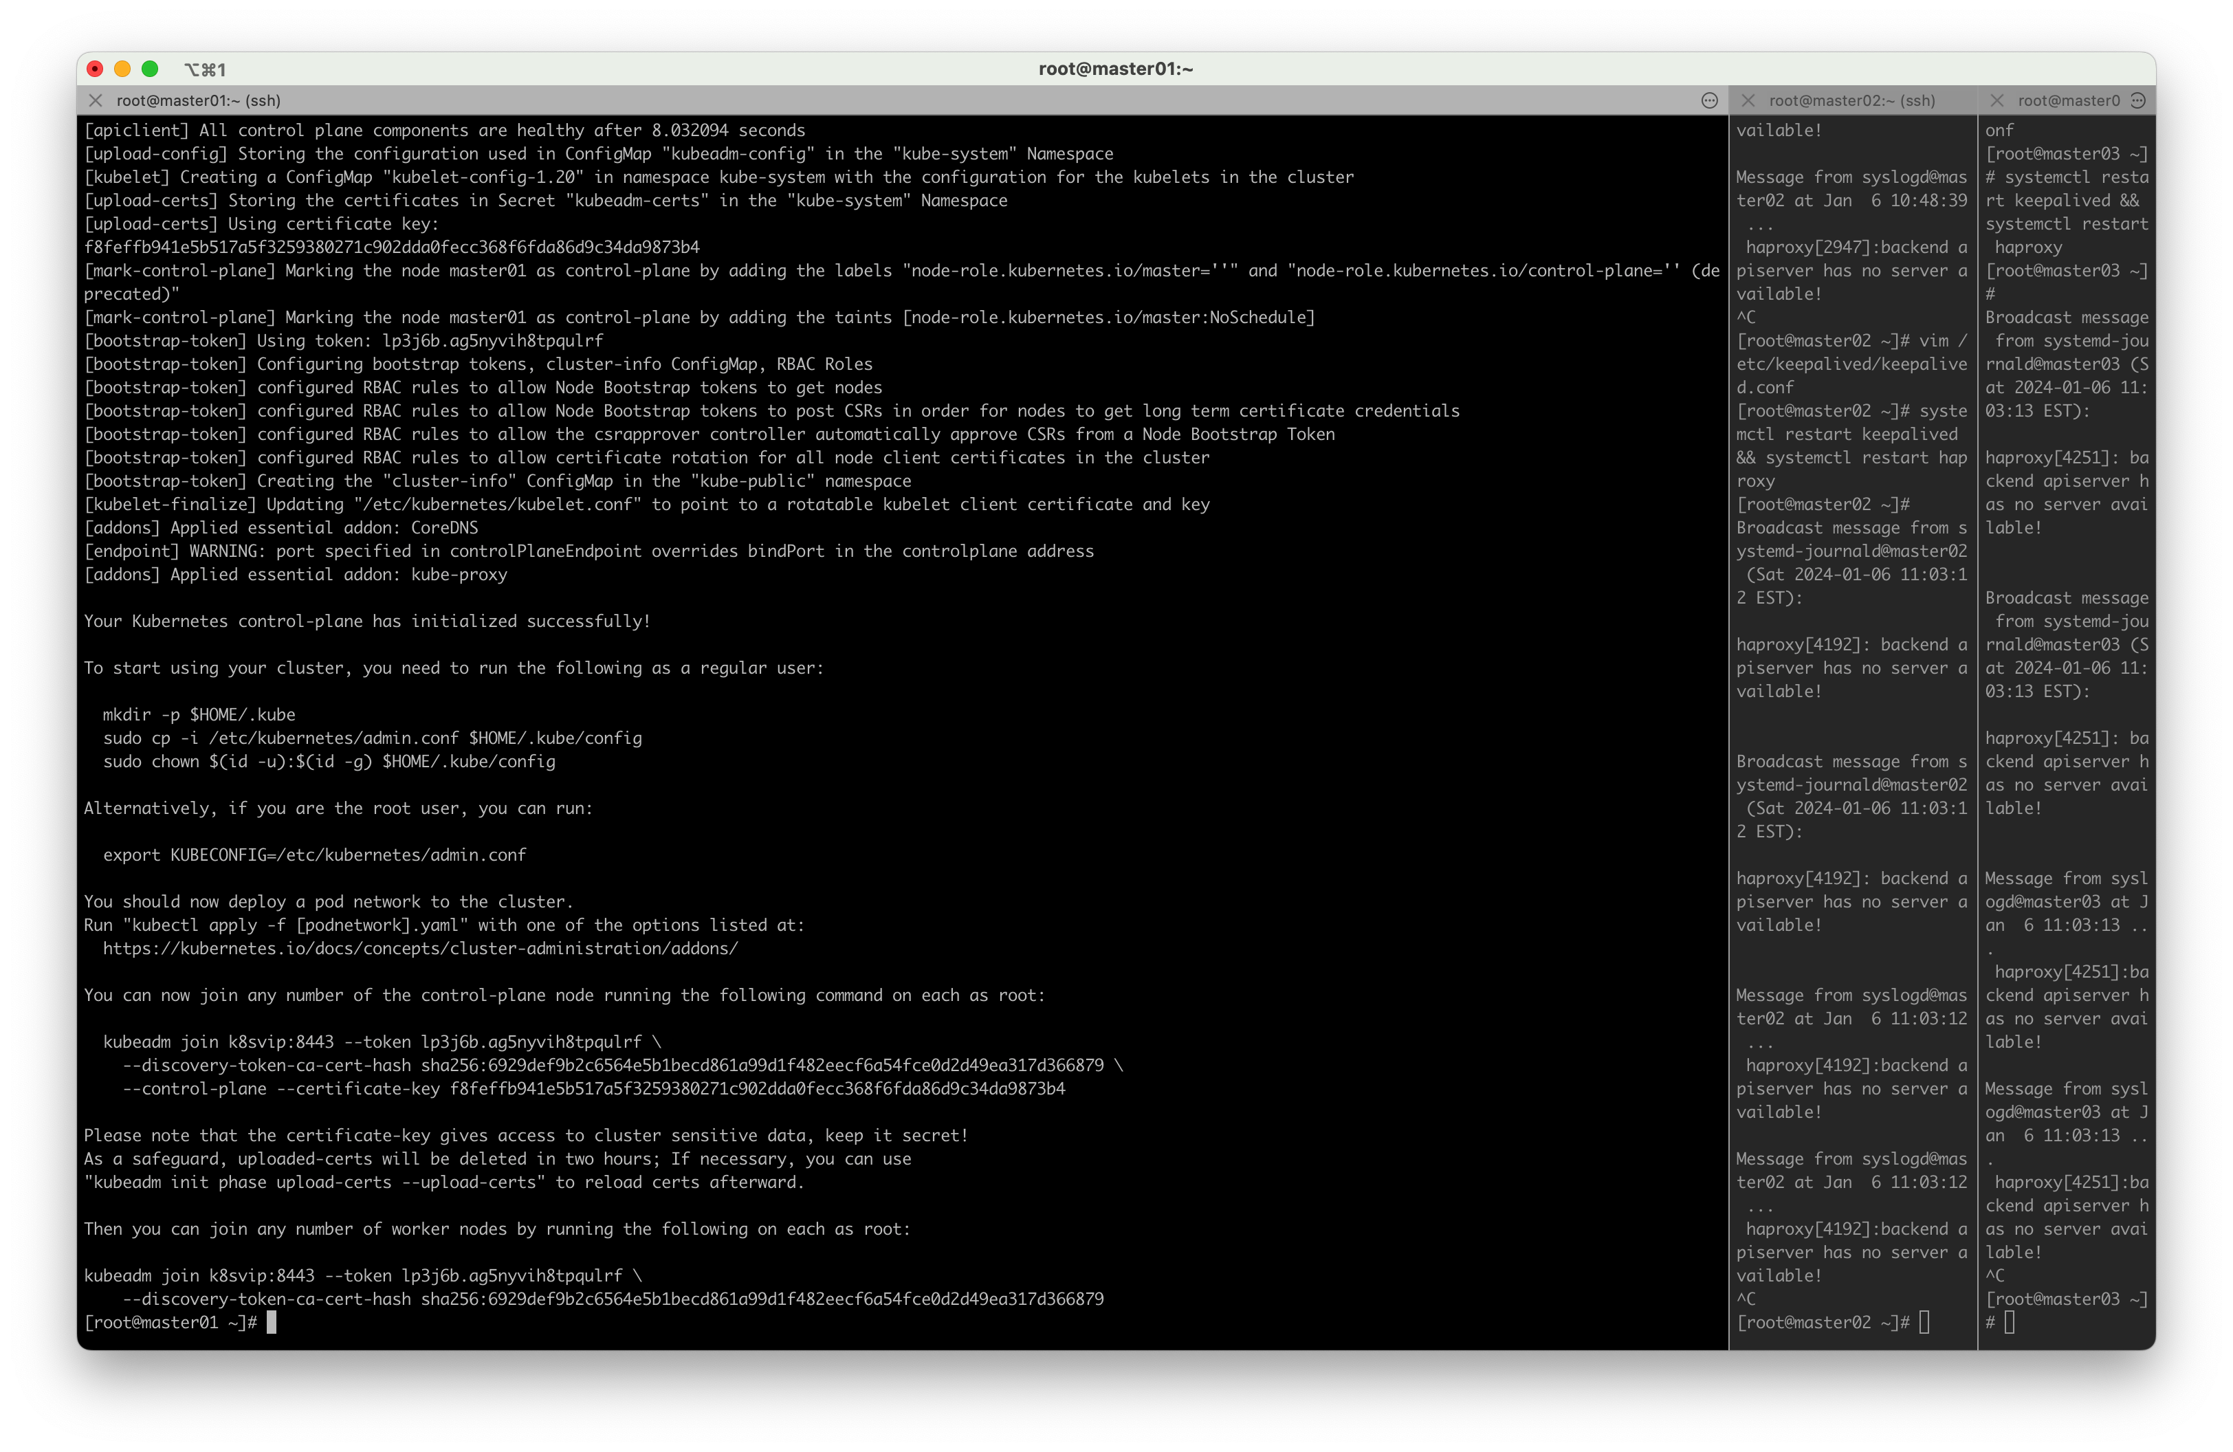
Task: Open the master01 pane options menu icon
Action: (x=1709, y=100)
